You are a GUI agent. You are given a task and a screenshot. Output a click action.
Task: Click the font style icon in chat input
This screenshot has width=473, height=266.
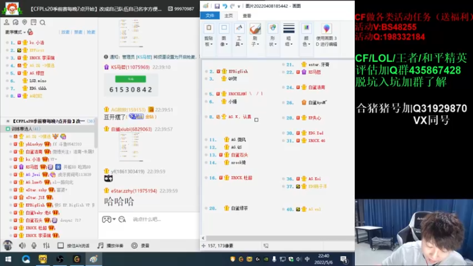click(122, 219)
